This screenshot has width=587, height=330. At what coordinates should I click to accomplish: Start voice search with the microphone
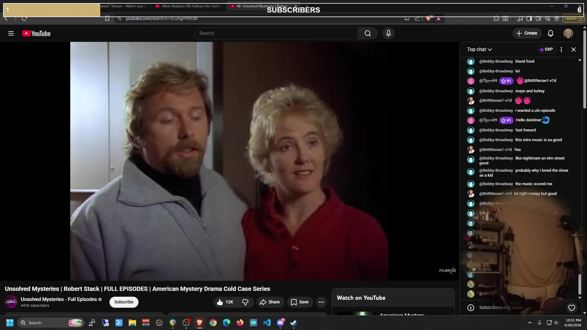pyautogui.click(x=388, y=33)
